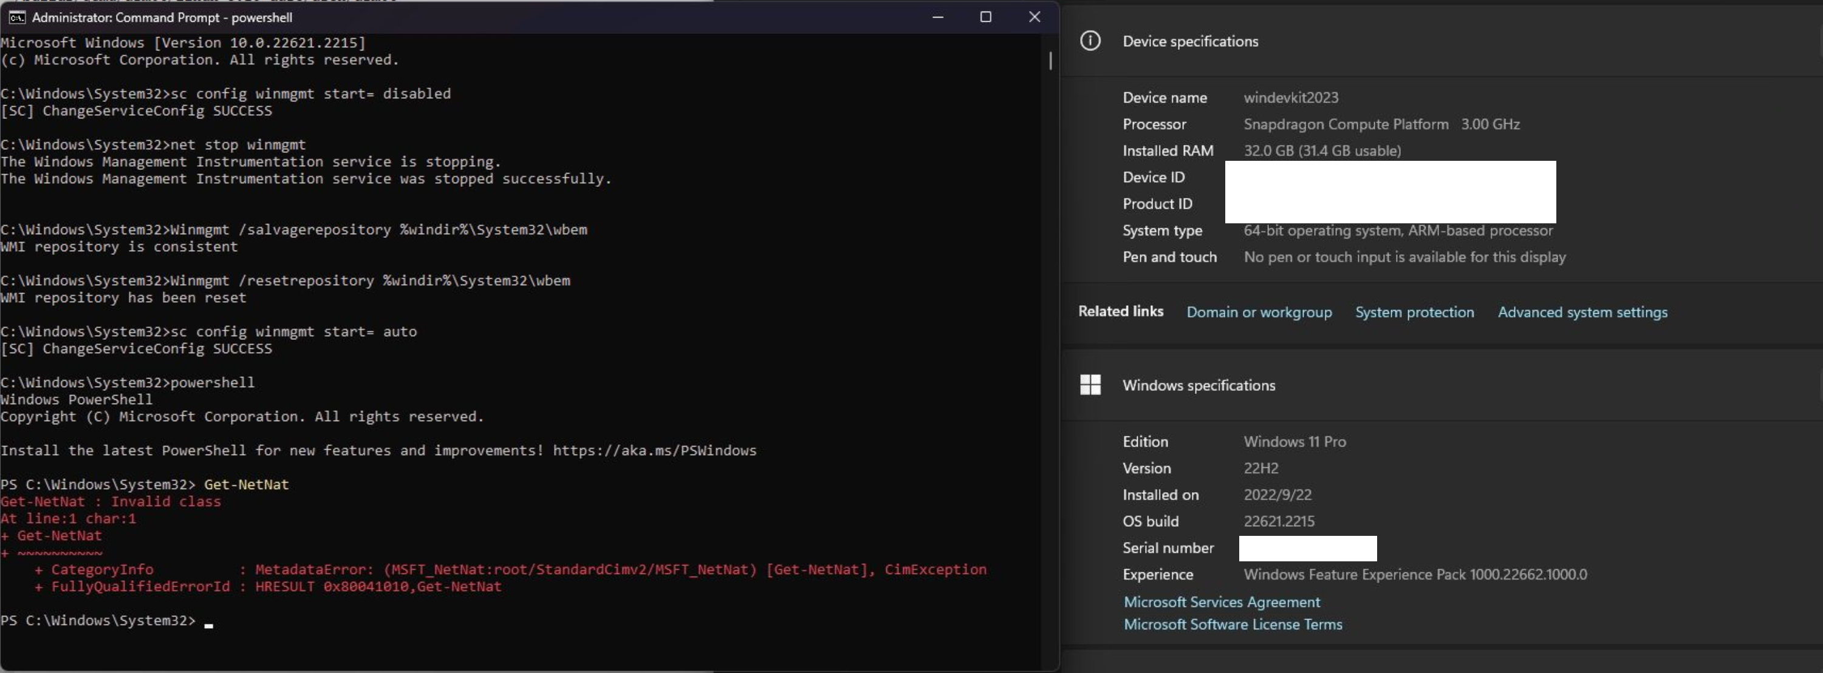1823x673 pixels.
Task: Click the Serial number label
Action: 1168,548
